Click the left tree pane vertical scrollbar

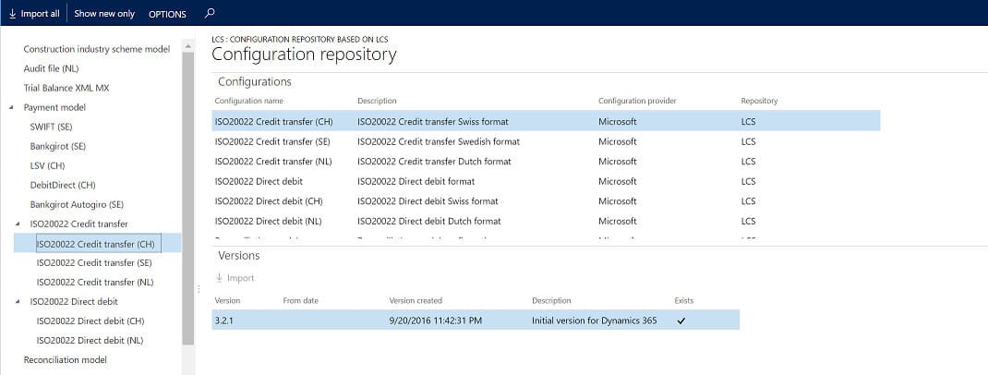coord(188,185)
